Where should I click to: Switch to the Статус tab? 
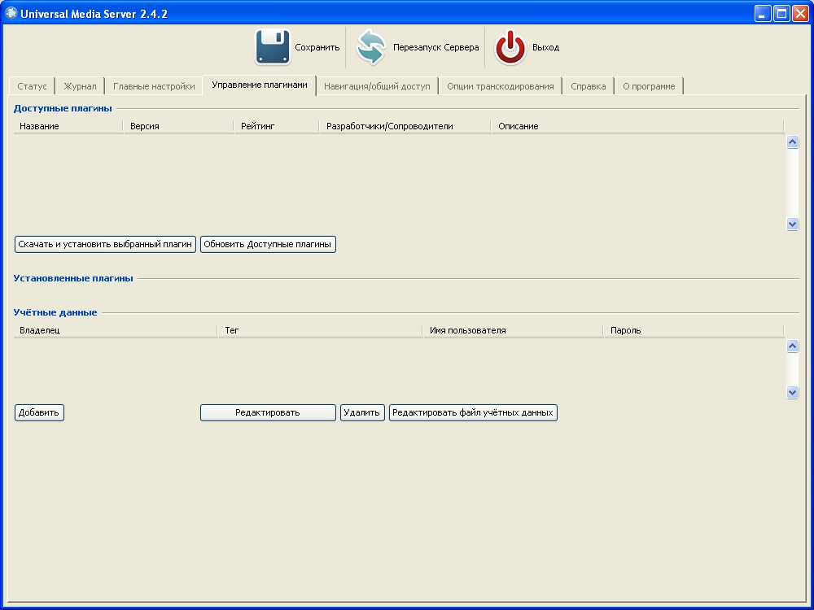pos(32,86)
